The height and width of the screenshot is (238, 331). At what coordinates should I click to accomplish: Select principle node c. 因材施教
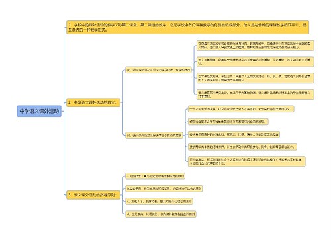pos(159,201)
